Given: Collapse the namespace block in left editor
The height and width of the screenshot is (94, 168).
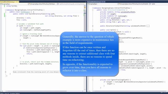Looking at the screenshot, I should pyautogui.click(x=6, y=10).
